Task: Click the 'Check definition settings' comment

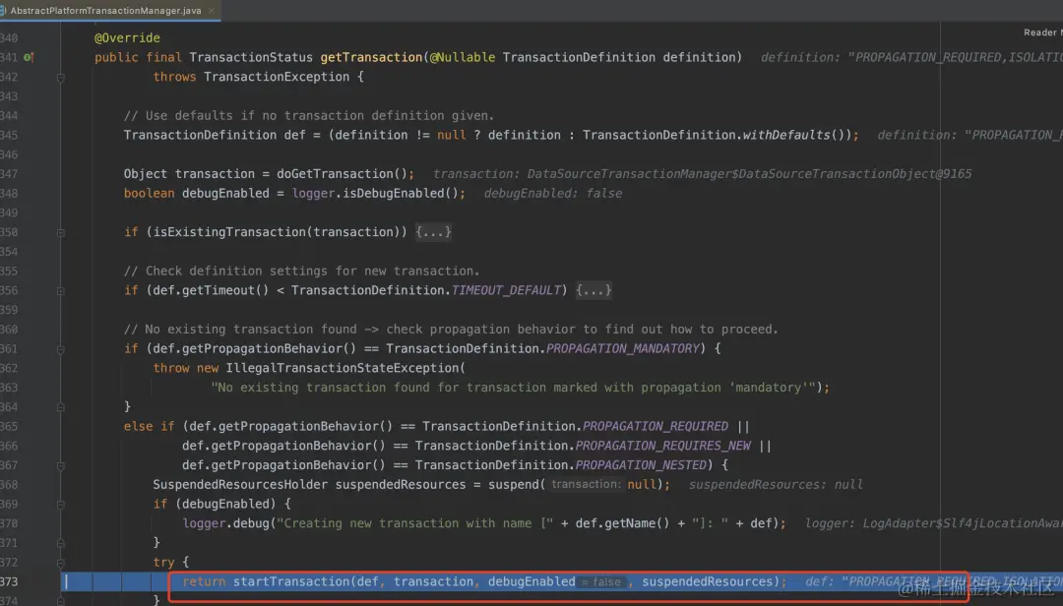Action: (302, 272)
